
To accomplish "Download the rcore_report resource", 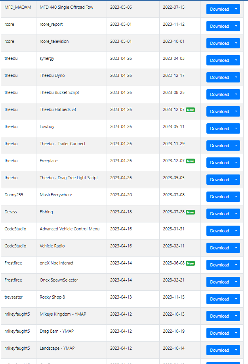I will click(x=219, y=26).
